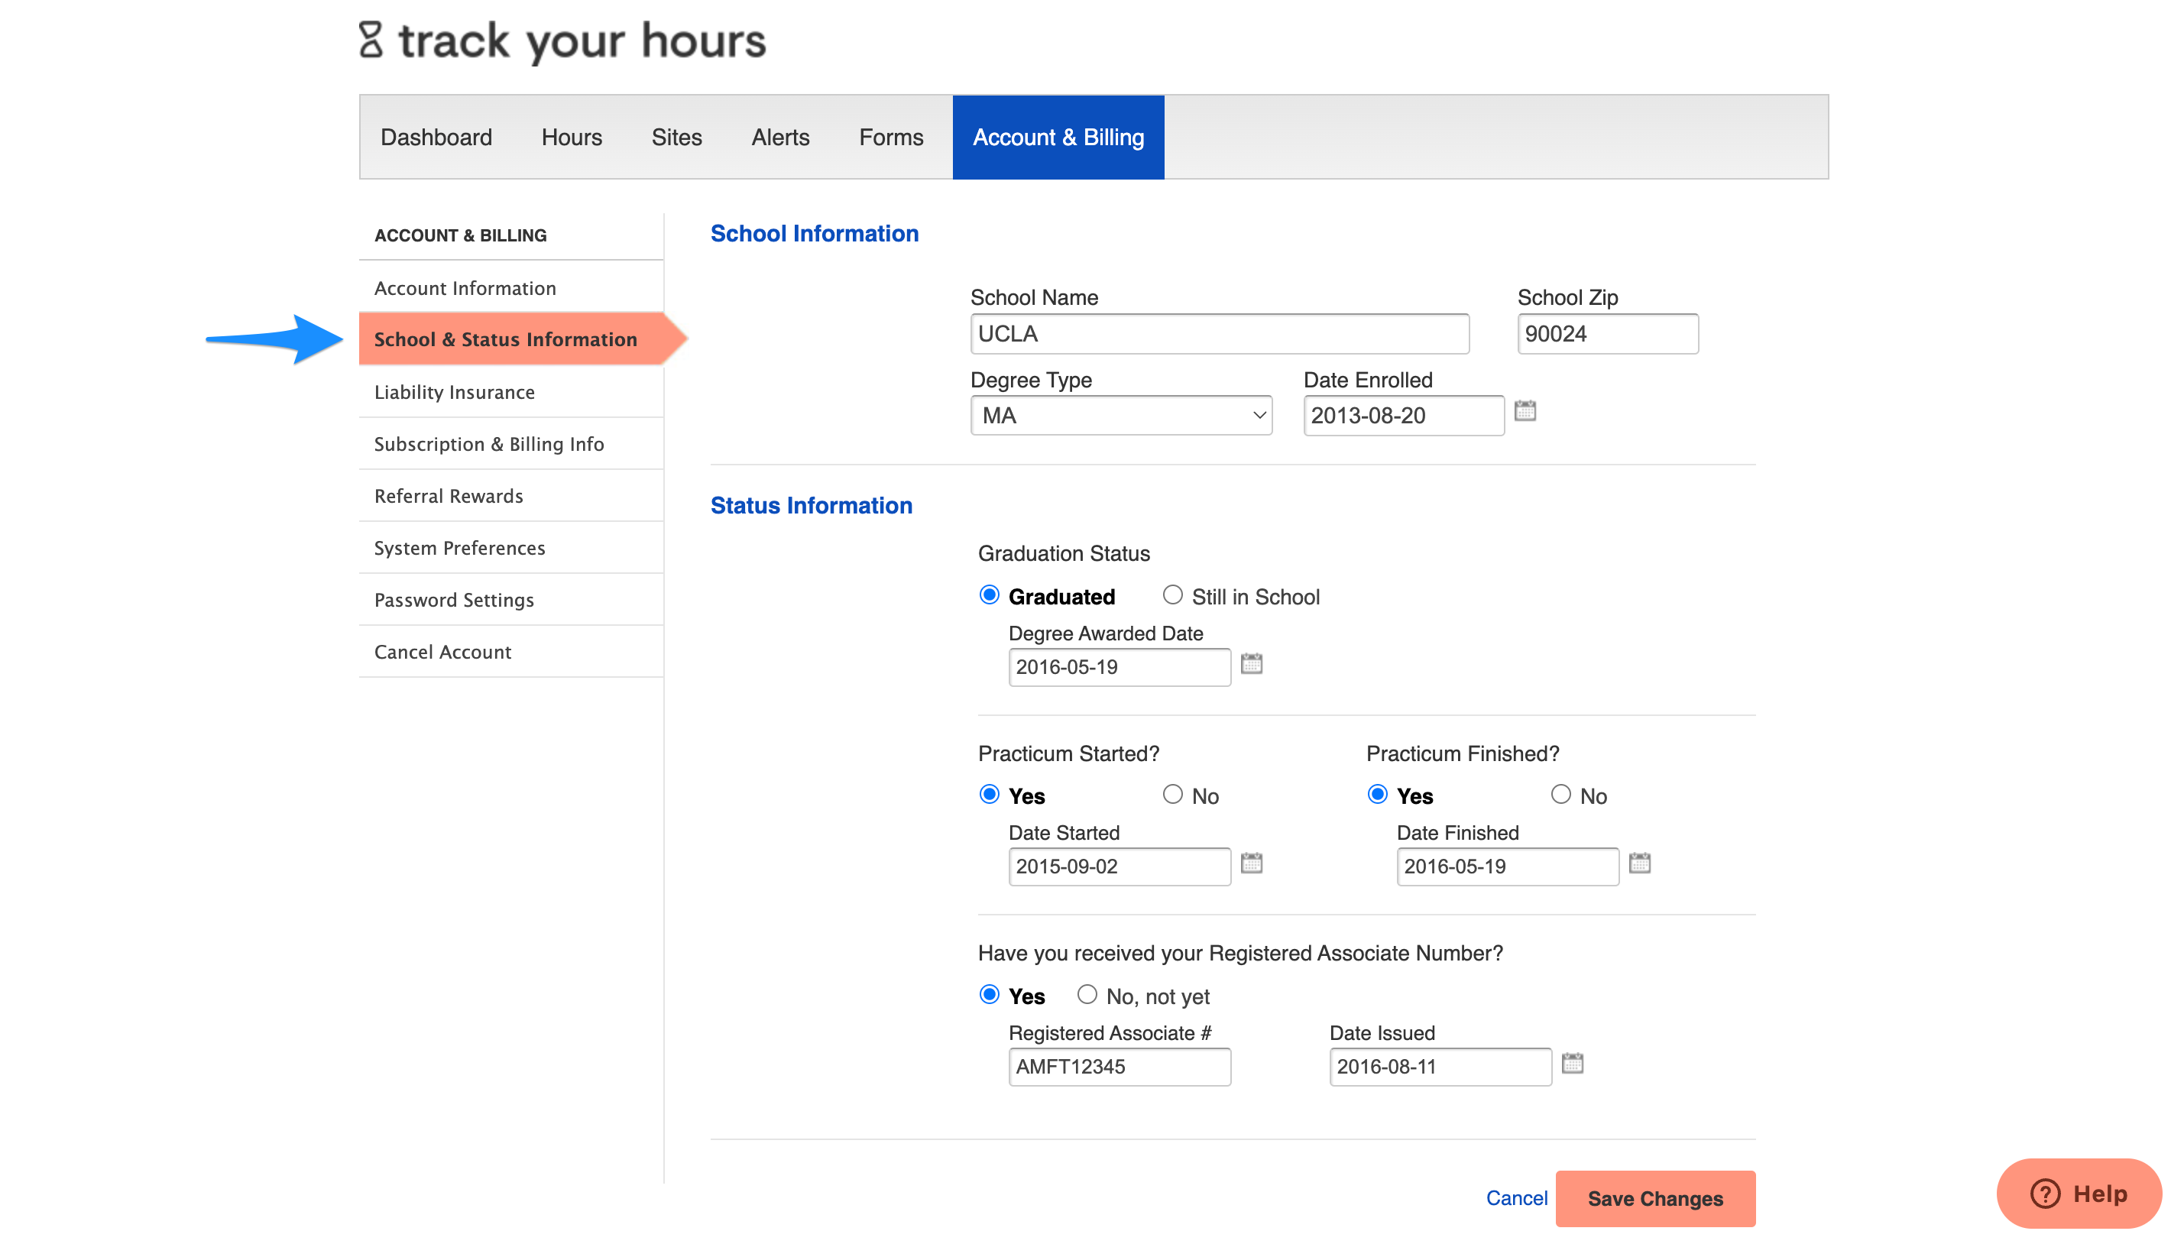Screen dimensions: 2184x1244
Task: Select No, not yet for Associate Number
Action: tap(1086, 995)
